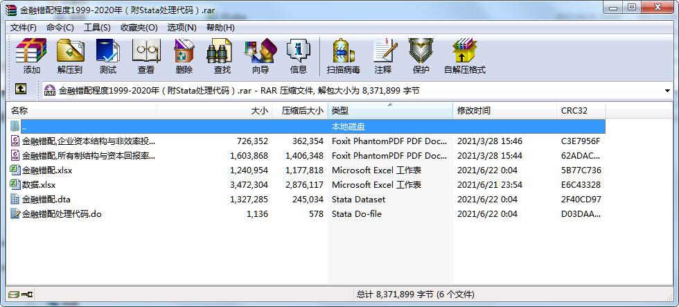The width and height of the screenshot is (679, 307).
Task: Sort by the 名称 column header
Action: tap(82, 110)
